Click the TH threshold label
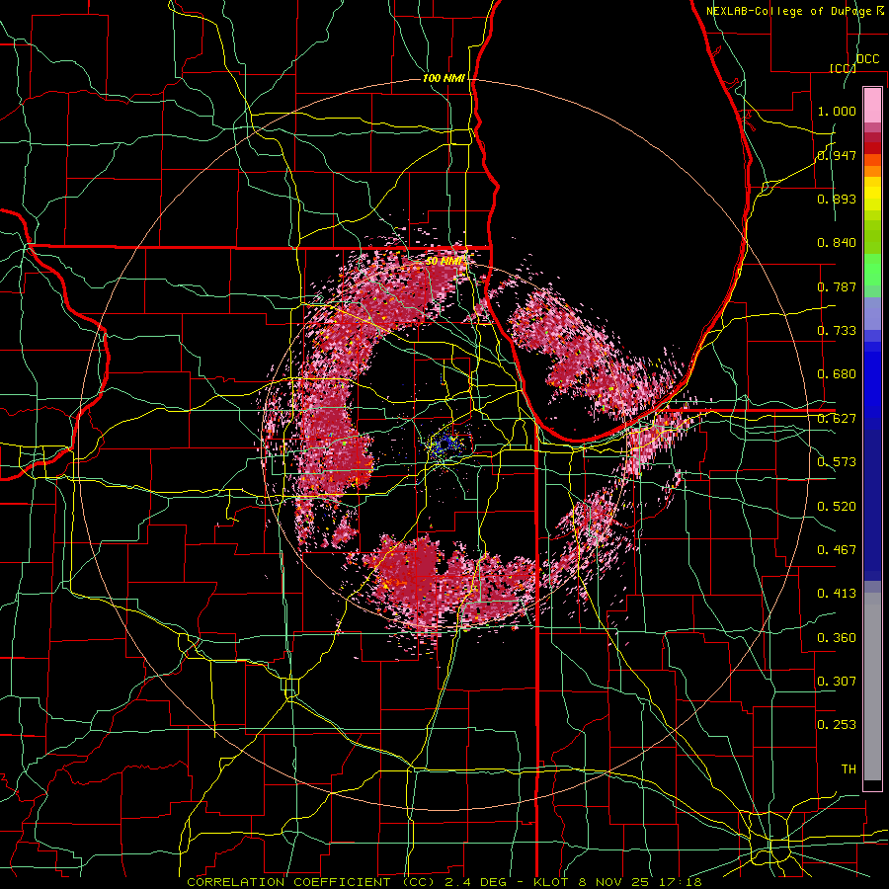This screenshot has height=889, width=889. click(x=849, y=769)
